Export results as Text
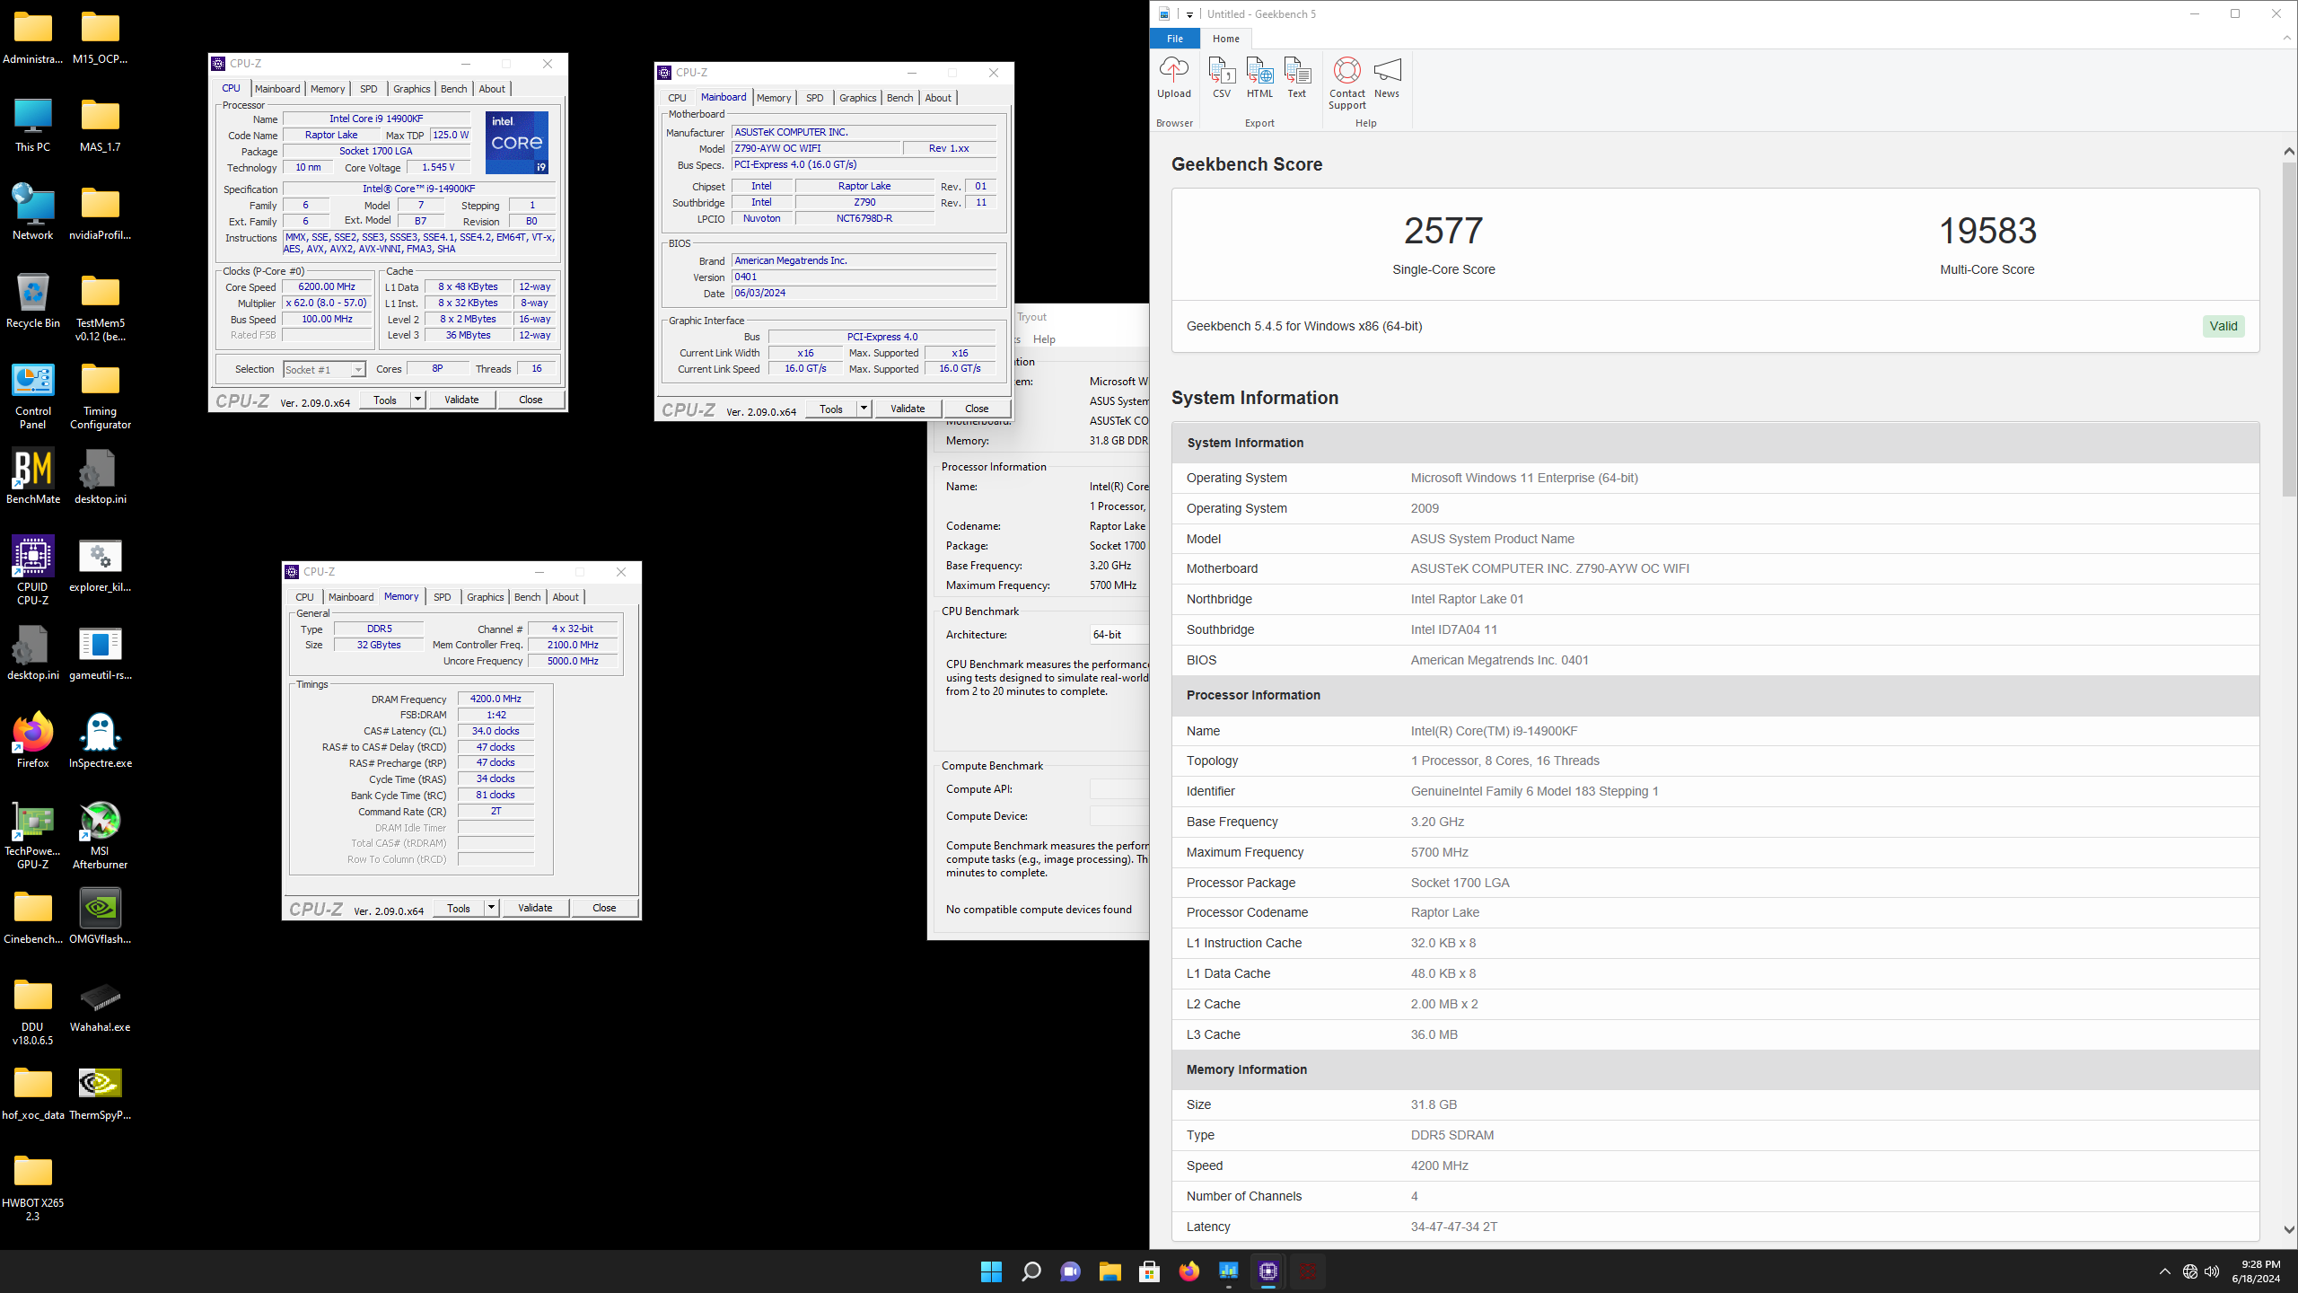The height and width of the screenshot is (1293, 2298). (x=1296, y=77)
